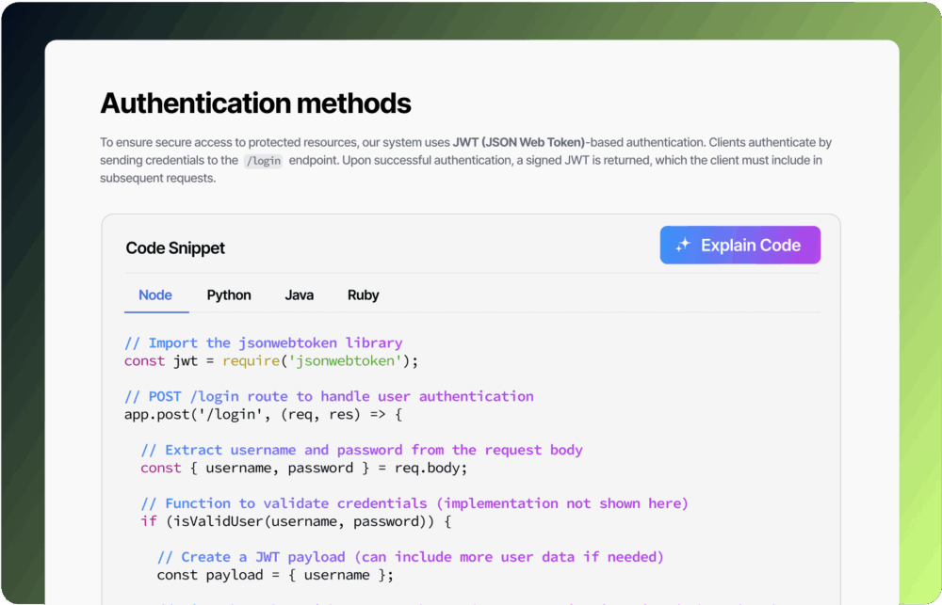
Task: Switch to the Python tab
Action: click(228, 295)
